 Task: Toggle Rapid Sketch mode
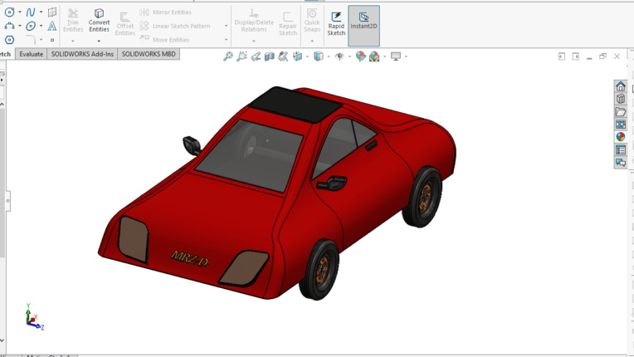336,24
